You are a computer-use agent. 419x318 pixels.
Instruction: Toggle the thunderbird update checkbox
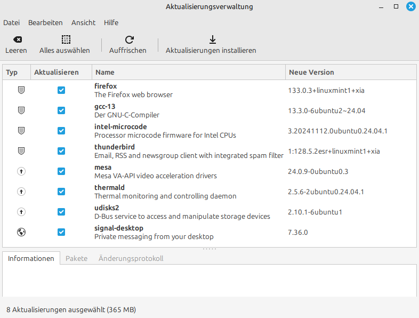(61, 151)
